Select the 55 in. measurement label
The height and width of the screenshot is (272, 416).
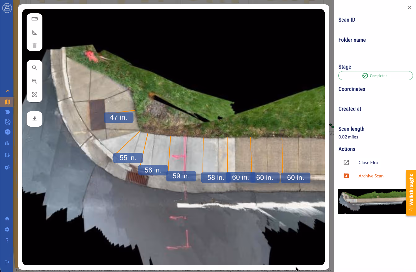[128, 158]
